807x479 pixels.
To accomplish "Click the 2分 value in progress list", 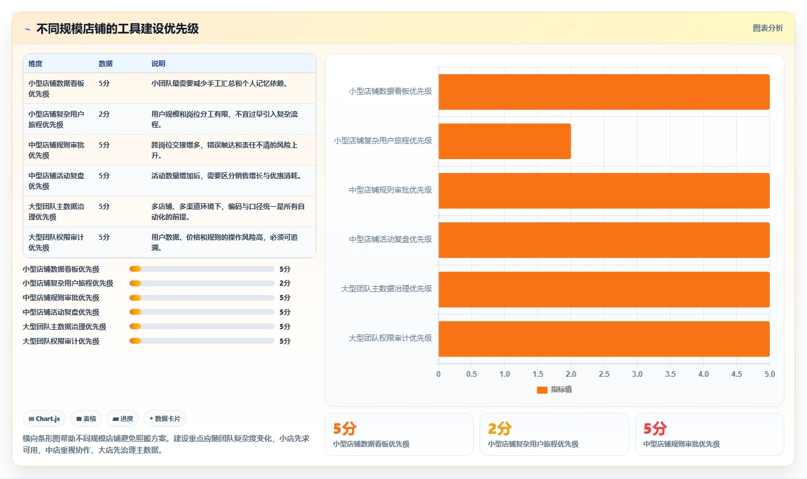I will click(284, 283).
